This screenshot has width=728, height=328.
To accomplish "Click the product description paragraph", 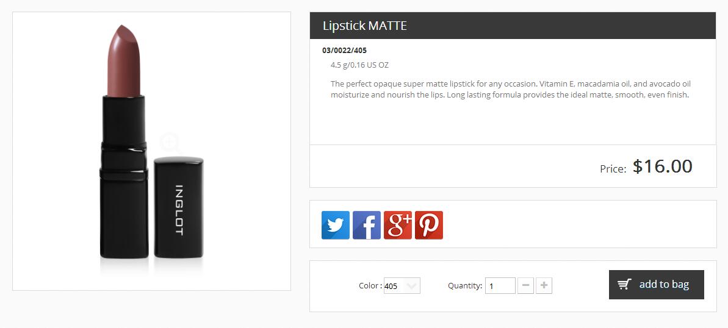I will pyautogui.click(x=511, y=89).
